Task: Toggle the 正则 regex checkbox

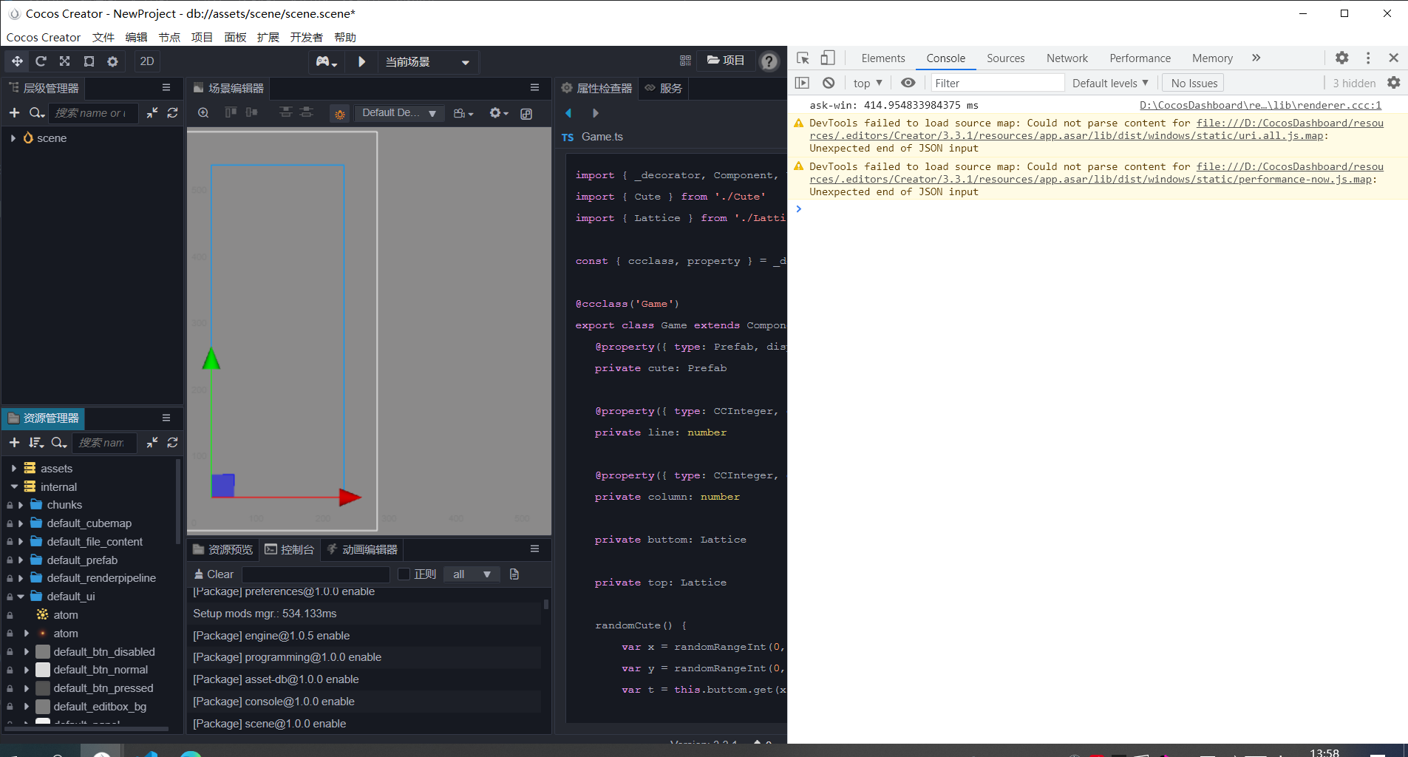Action: tap(404, 574)
